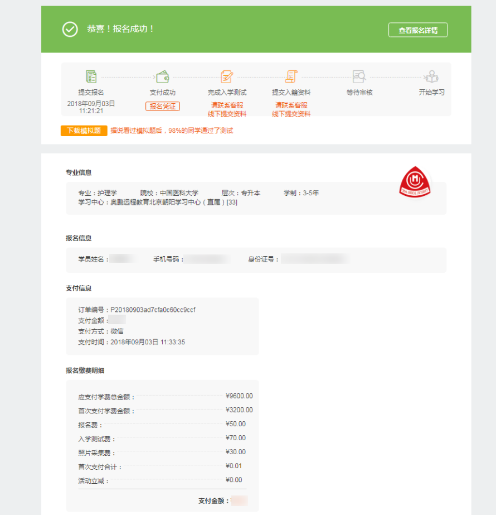The image size is (496, 515).
Task: Click 请联系客服 link under 完成入学测试
Action: (227, 104)
